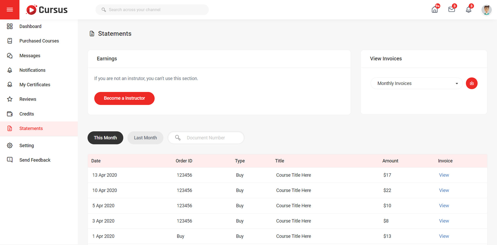Click the Cursus logo

click(x=47, y=10)
